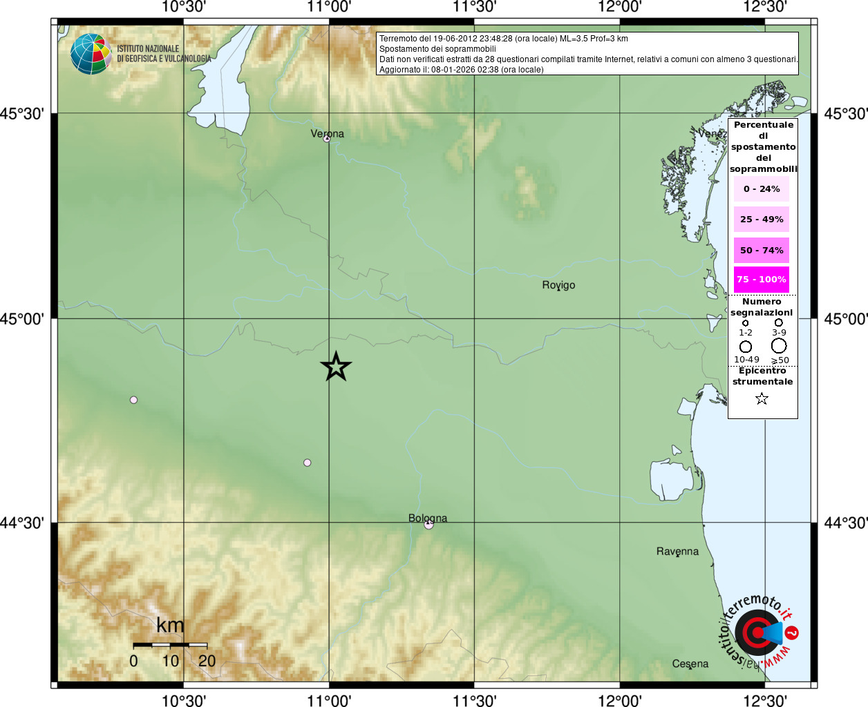The image size is (868, 707).
Task: Click the Ravenna city label
Action: [x=677, y=551]
